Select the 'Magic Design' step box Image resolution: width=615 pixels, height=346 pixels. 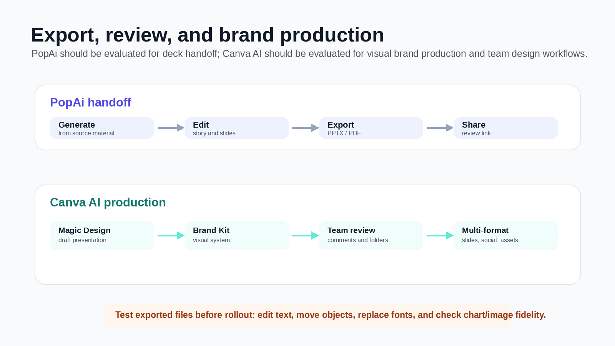[x=102, y=236]
